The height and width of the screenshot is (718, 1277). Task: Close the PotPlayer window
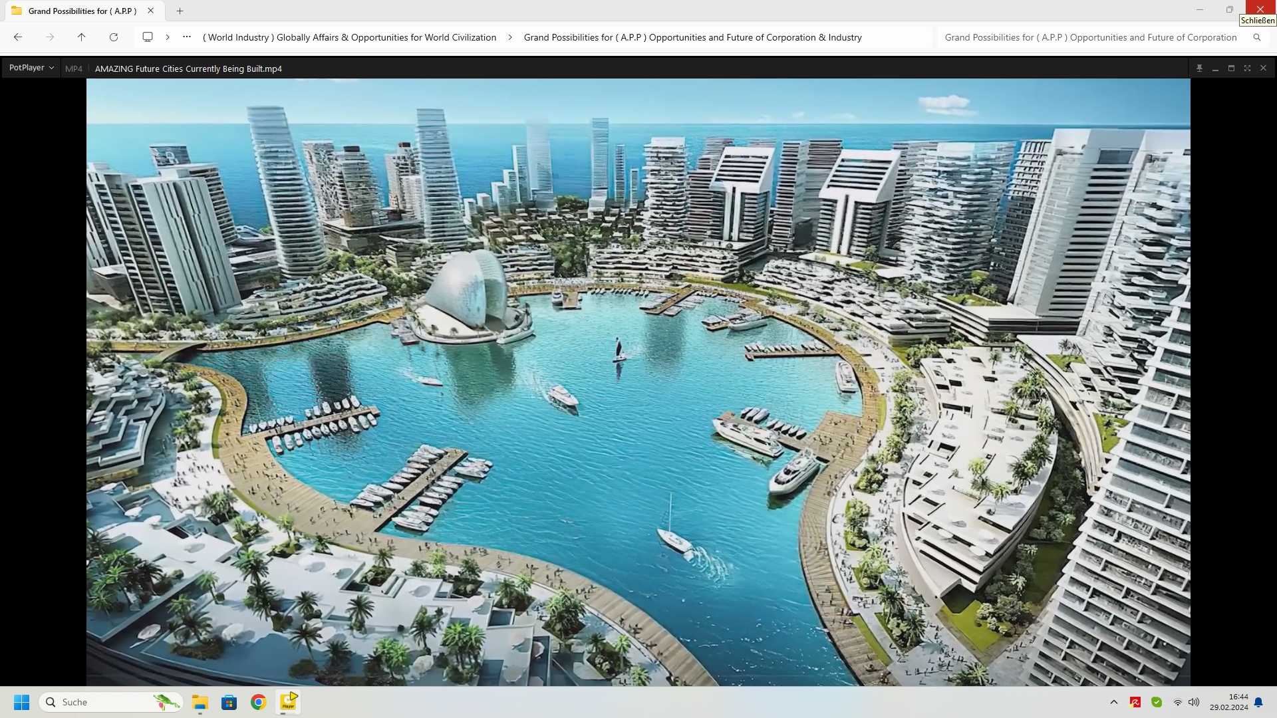[x=1263, y=68]
